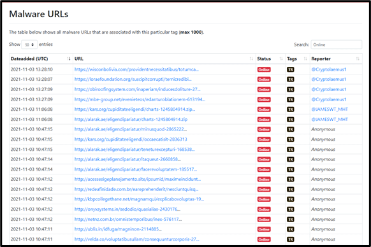Screen dimensions: 371x247
Task: Open the obiroofingsystem.com malware URL
Action: pyautogui.click(x=138, y=89)
